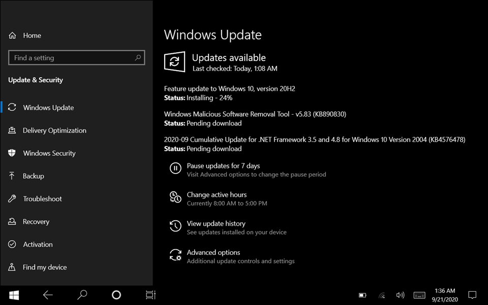Open Windows Security settings page
This screenshot has width=488, height=305.
(x=49, y=153)
